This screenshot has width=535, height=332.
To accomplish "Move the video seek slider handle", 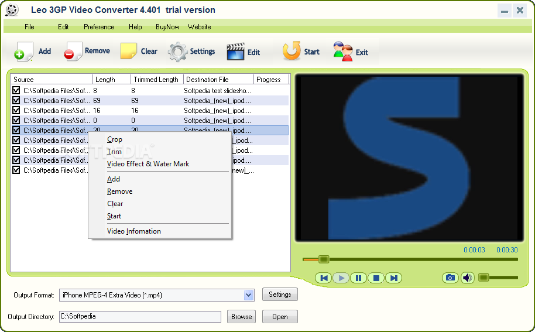I will click(324, 259).
